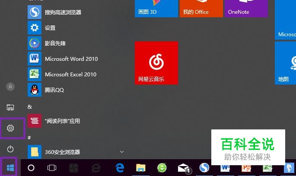This screenshot has height=176, width=296.
Task: Open the "阅读列表"应用 entry
Action: 76,121
